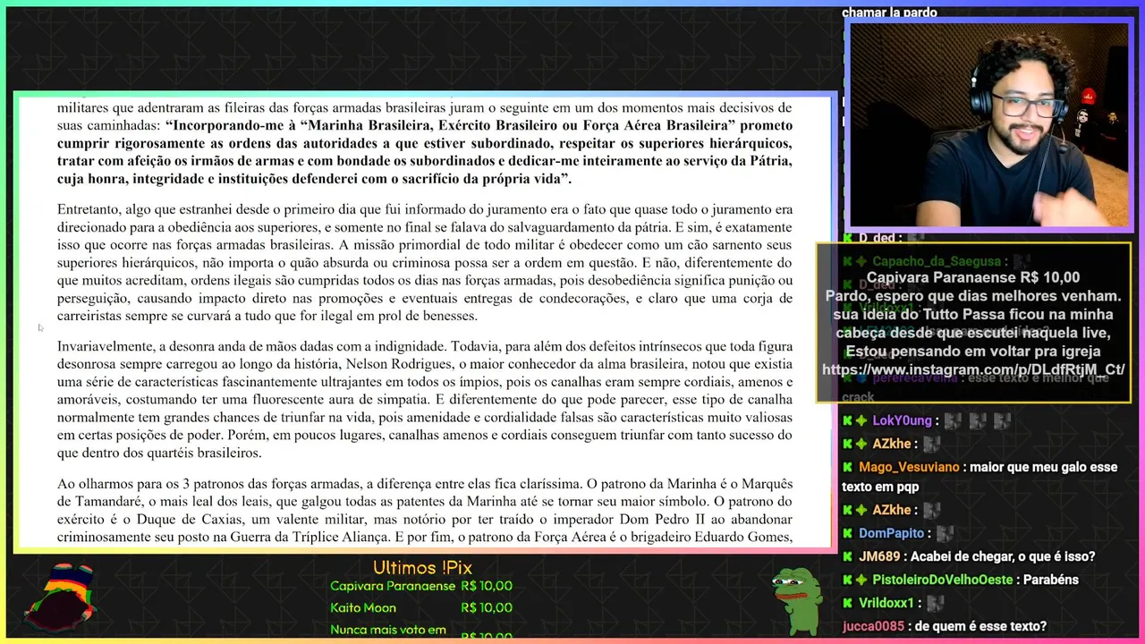Click the K badge beside PistoleiroDoVelhoOeste
The width and height of the screenshot is (1145, 644).
pos(847,580)
